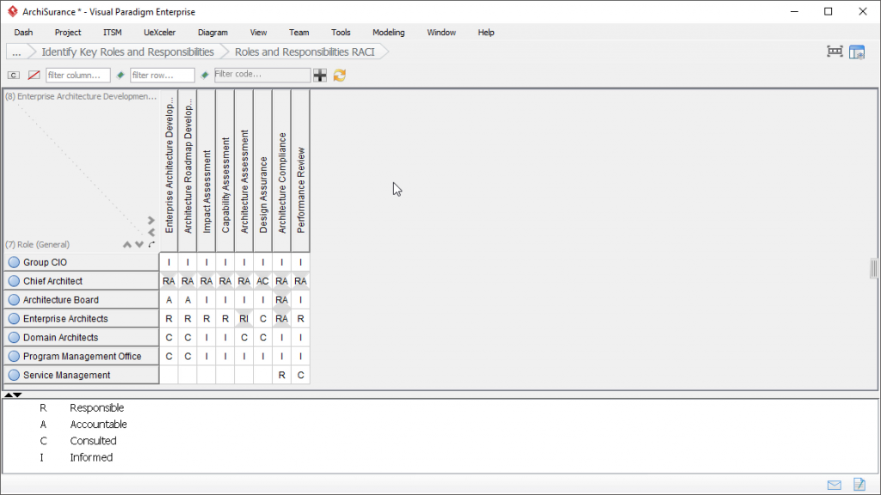881x495 pixels.
Task: Open the Modeling menu
Action: (x=388, y=33)
